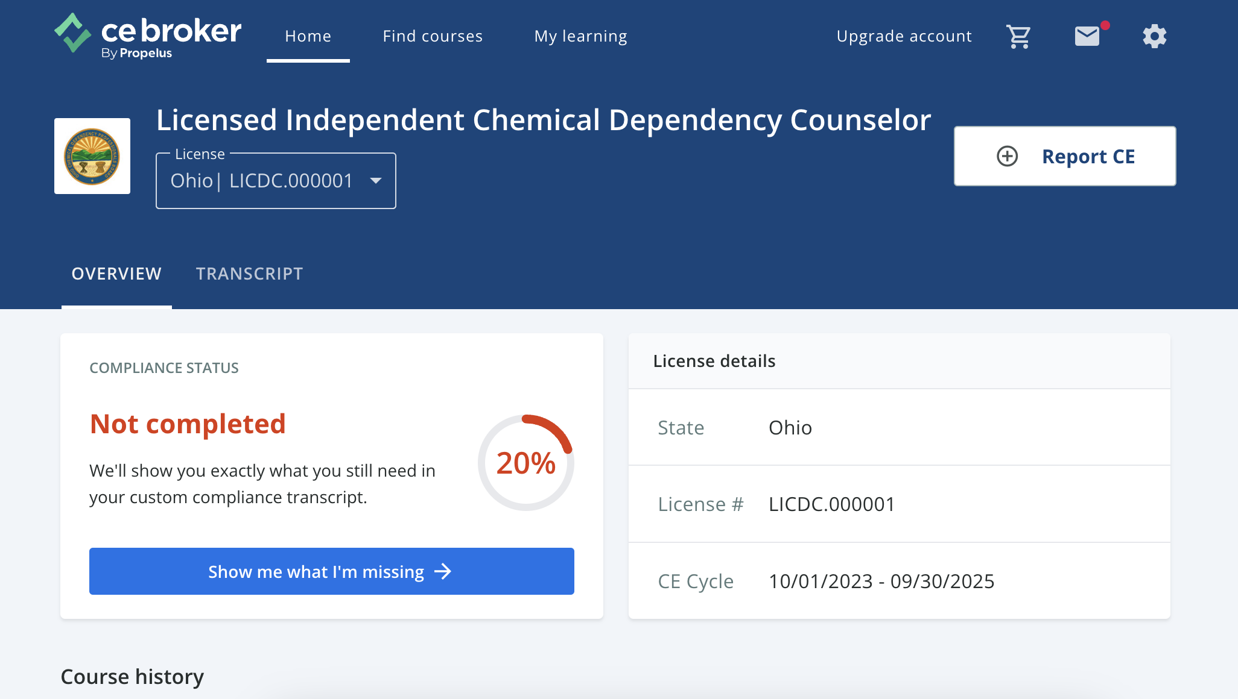Click the custom compliance transcript description text
1238x699 pixels.
pyautogui.click(x=262, y=484)
